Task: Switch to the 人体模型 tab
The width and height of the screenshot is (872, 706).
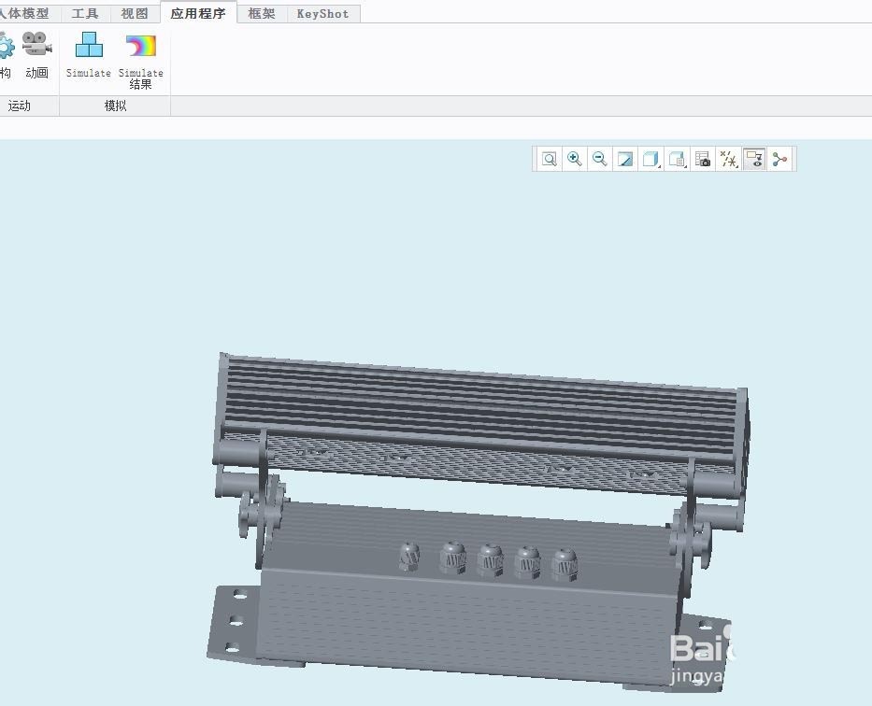Action: point(25,13)
